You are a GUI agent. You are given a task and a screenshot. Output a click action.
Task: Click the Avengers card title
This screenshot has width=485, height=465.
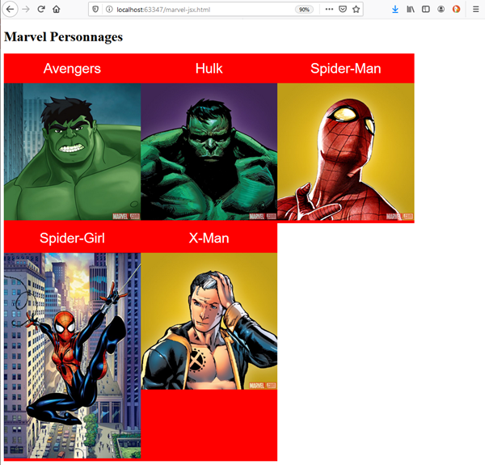[72, 69]
